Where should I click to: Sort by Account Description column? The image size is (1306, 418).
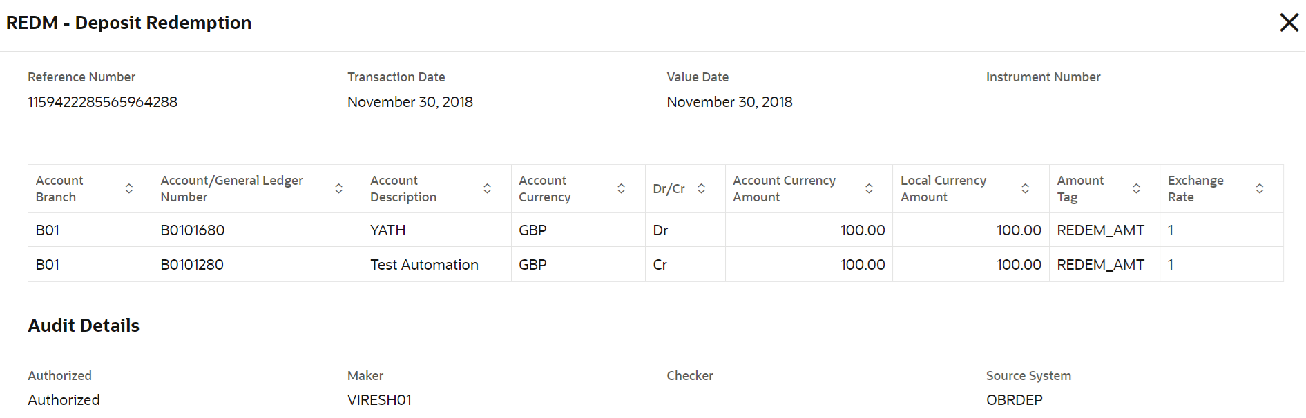(487, 188)
